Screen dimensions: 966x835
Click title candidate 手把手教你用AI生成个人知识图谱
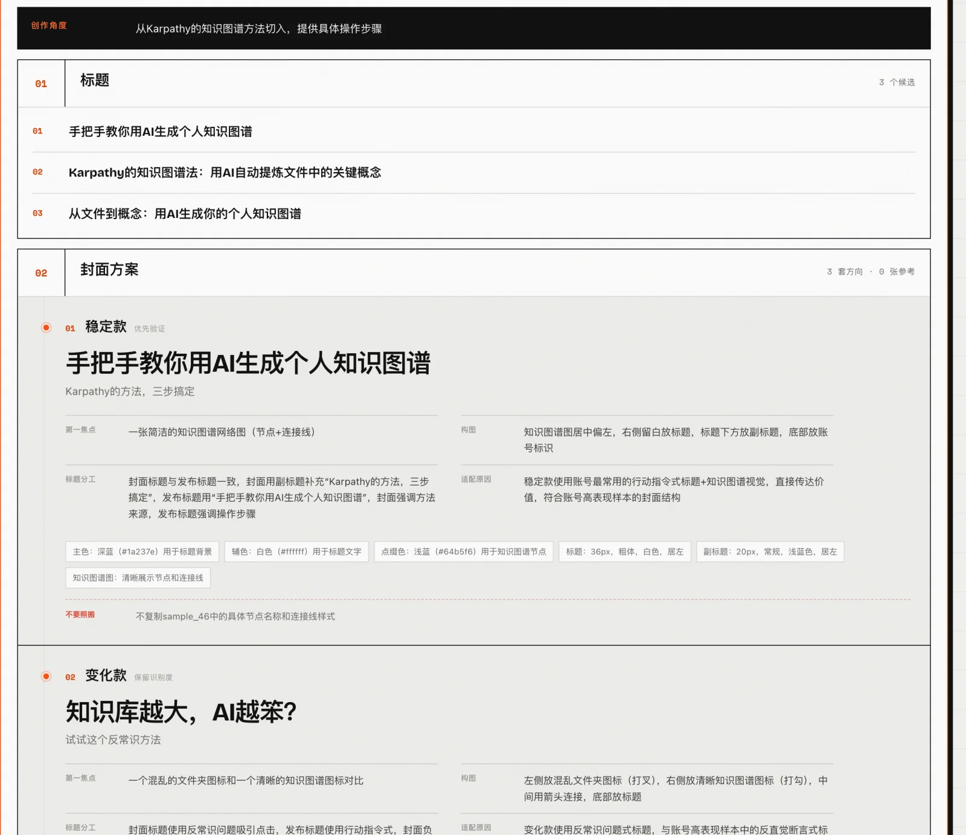161,132
